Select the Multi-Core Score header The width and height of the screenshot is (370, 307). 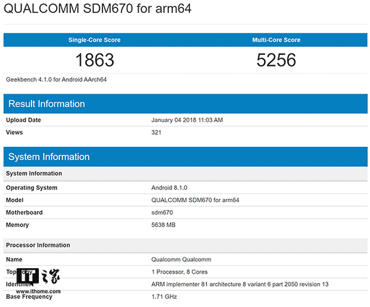[276, 40]
